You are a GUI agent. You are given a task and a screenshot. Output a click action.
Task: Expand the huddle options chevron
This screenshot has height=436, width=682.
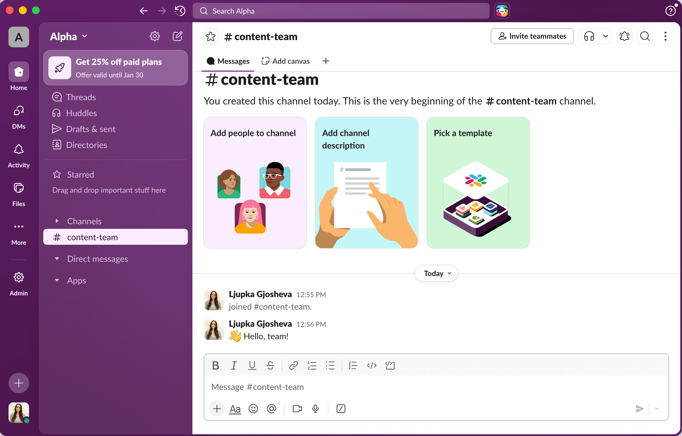click(x=606, y=36)
